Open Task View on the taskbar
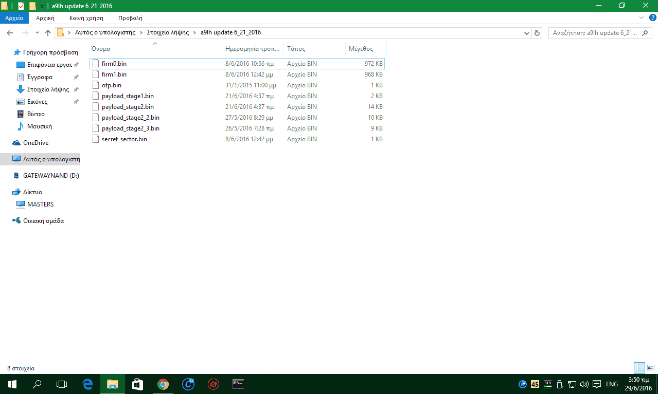The width and height of the screenshot is (658, 394). (x=62, y=384)
